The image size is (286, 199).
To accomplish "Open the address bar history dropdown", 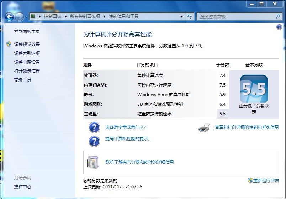I will coord(181,17).
